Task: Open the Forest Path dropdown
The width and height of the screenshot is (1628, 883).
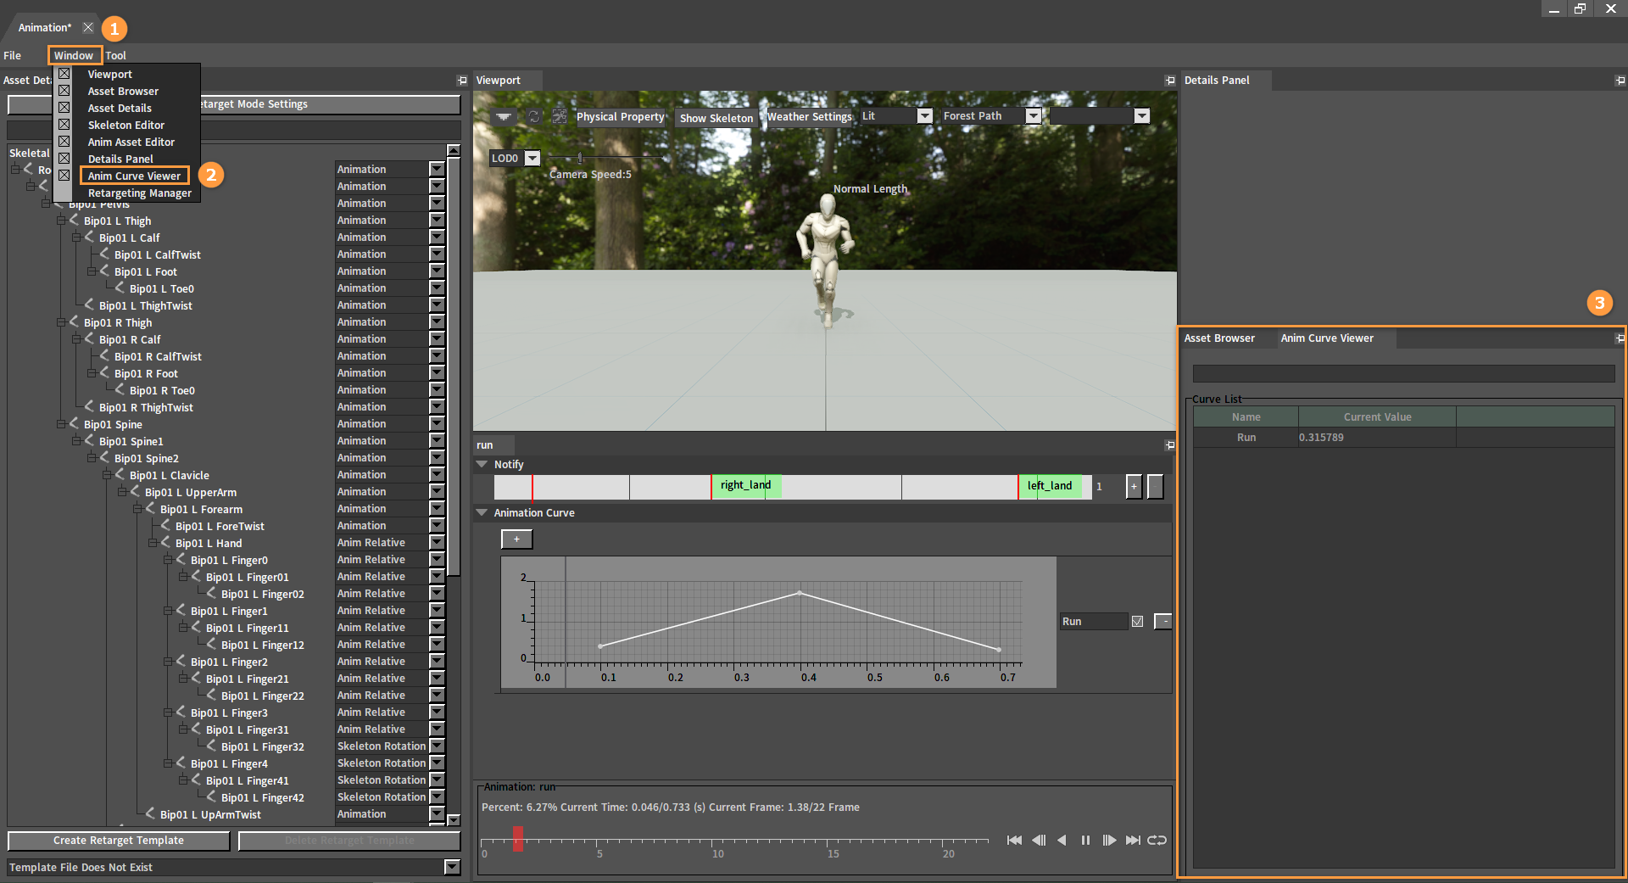Action: pyautogui.click(x=1033, y=116)
